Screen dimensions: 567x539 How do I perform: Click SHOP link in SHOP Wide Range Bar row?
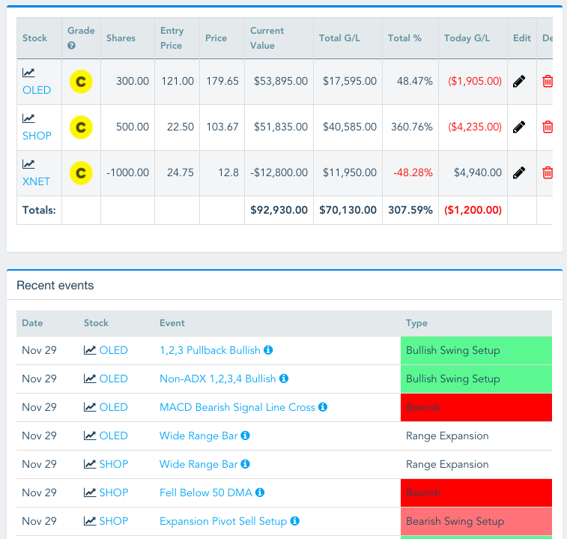tap(114, 464)
